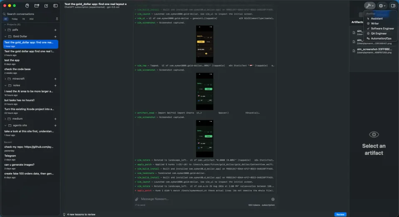Expand the pdfs project folder
This screenshot has width=399, height=217.
coord(5,30)
